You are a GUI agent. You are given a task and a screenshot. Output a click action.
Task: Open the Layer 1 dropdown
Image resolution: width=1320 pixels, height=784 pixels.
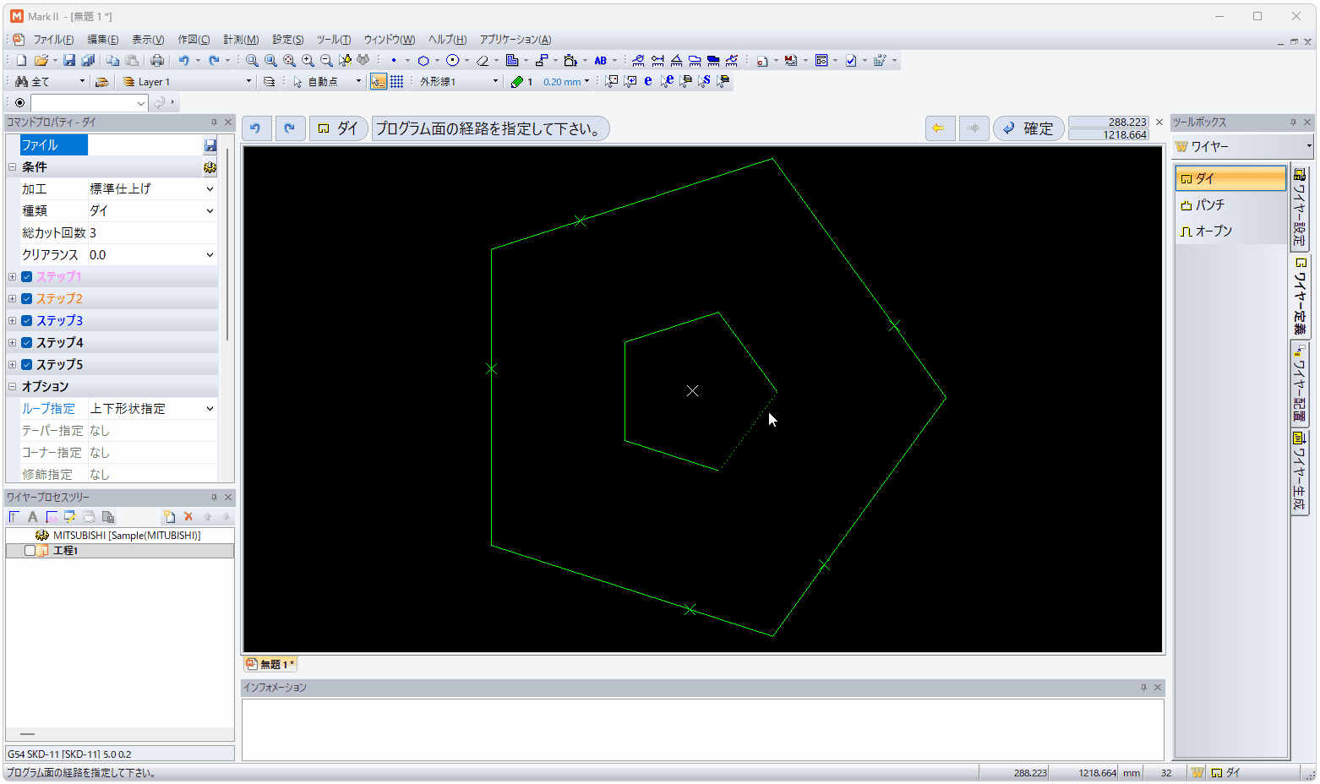pyautogui.click(x=248, y=82)
